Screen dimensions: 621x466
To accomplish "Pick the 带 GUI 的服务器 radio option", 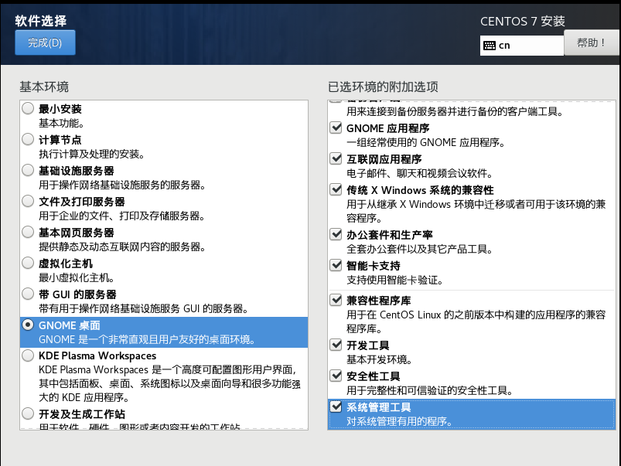I will click(x=28, y=294).
